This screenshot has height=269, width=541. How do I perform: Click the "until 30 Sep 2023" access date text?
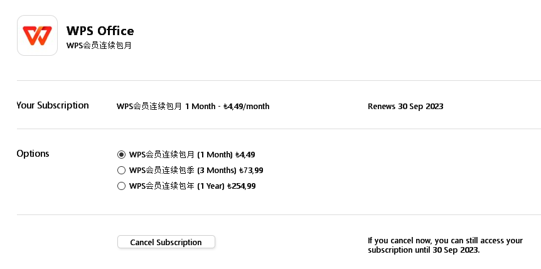tap(455, 250)
